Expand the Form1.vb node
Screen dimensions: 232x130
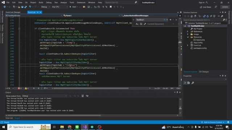coord(188,45)
